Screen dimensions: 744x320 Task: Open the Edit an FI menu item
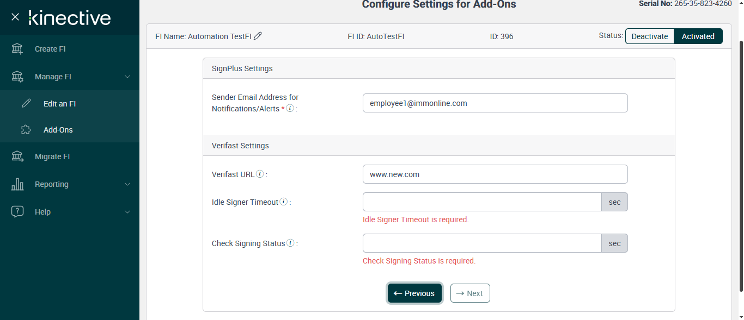[59, 104]
